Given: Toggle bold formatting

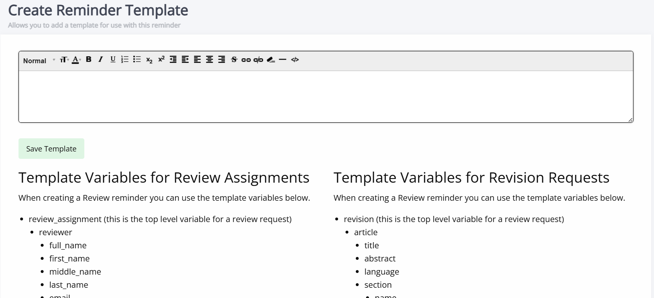Looking at the screenshot, I should click(88, 60).
